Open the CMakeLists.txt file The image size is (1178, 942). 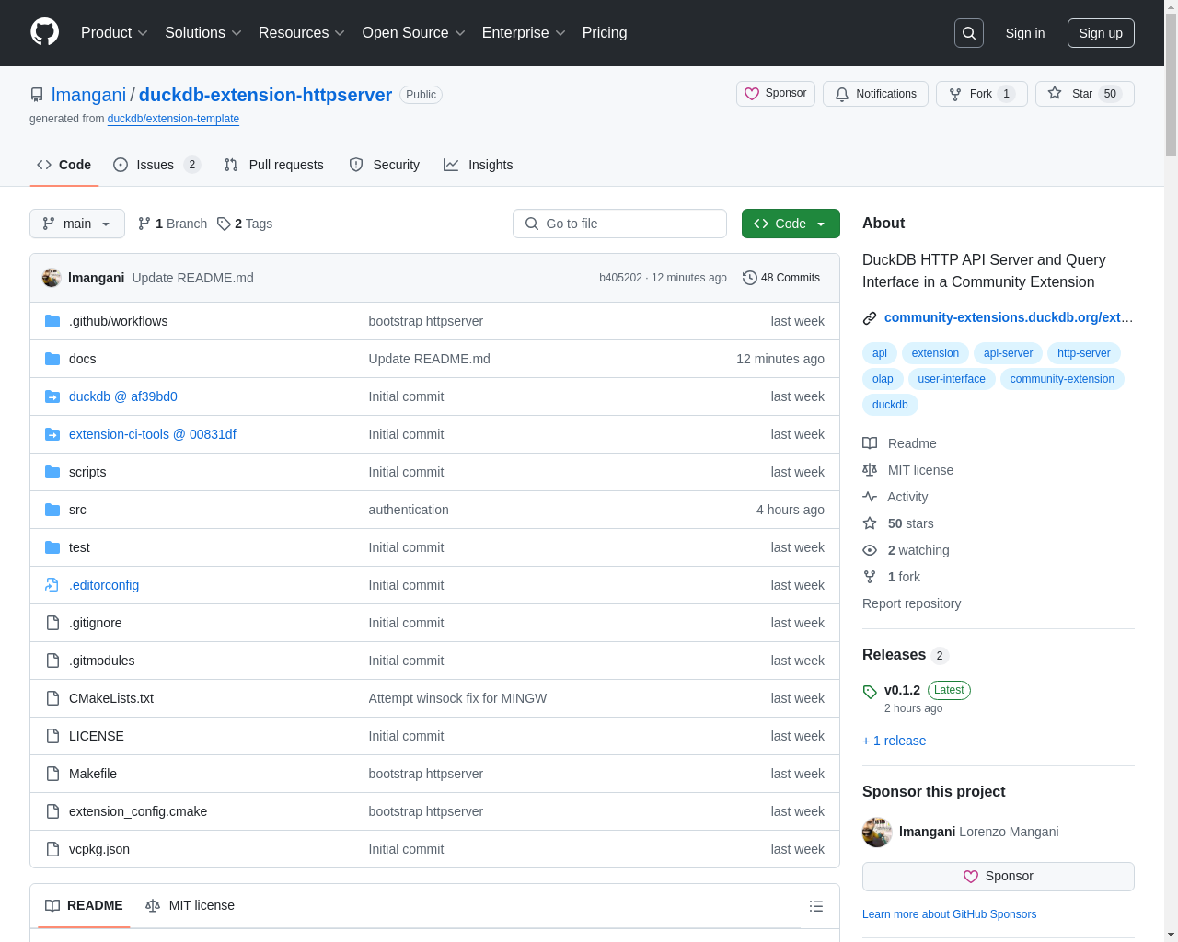click(111, 698)
